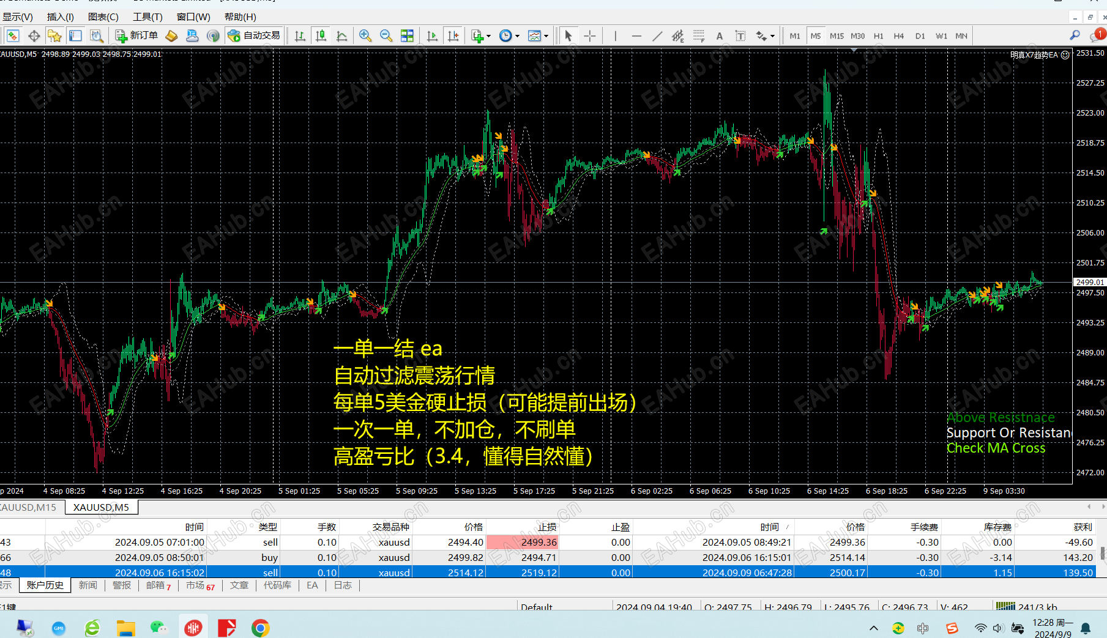The width and height of the screenshot is (1107, 638).
Task: Select the M30 timeframe button
Action: point(858,36)
